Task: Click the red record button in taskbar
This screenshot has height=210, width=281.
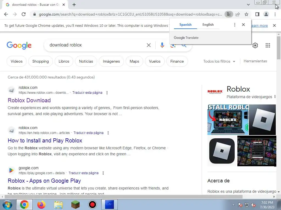Action: coord(92,205)
